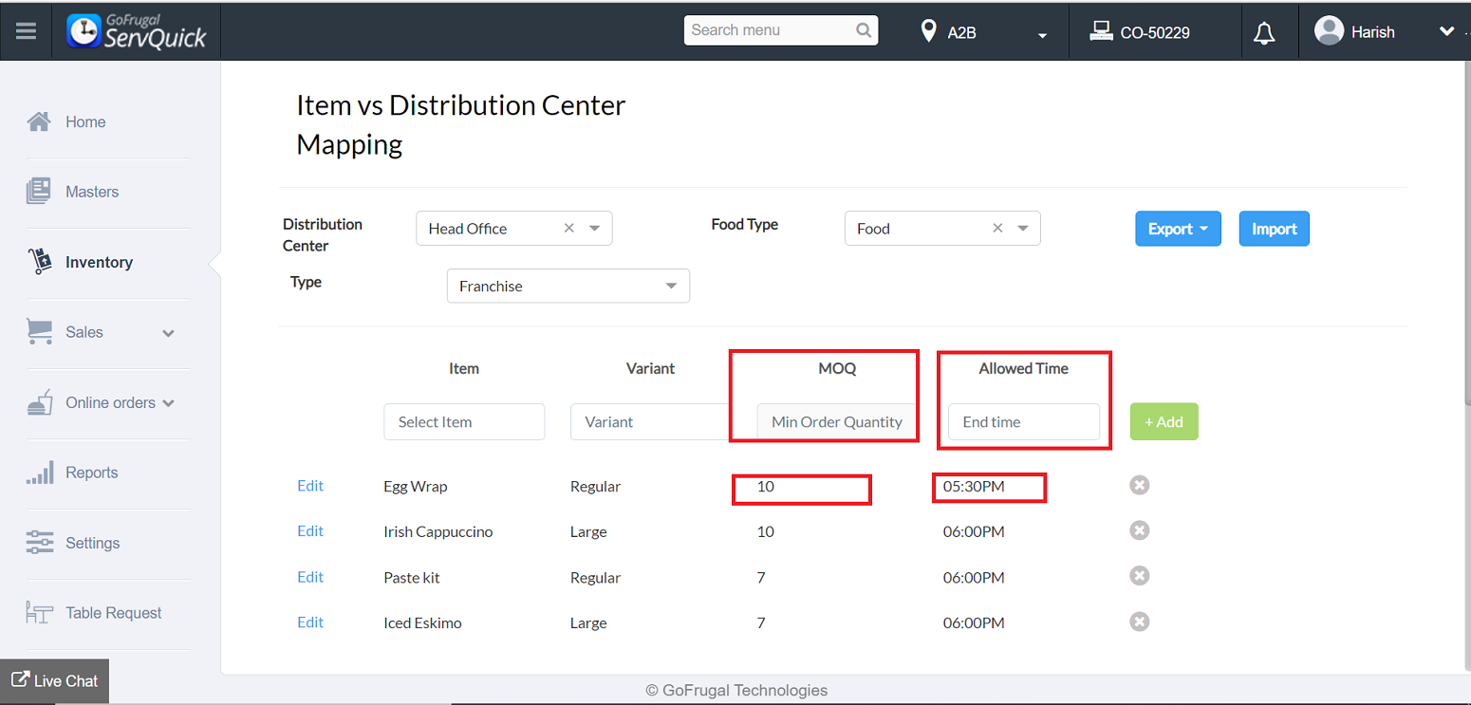Open the hamburger menu icon

pyautogui.click(x=26, y=31)
